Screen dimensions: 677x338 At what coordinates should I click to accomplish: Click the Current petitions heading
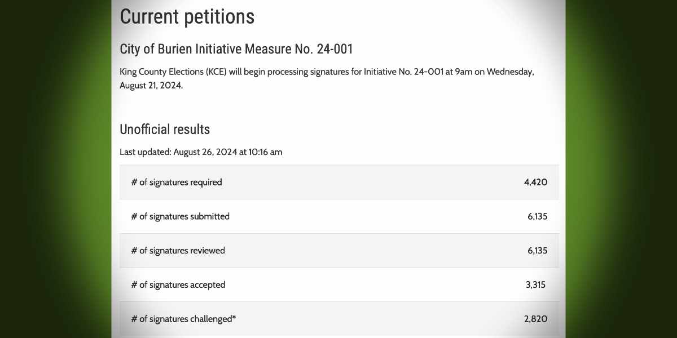coord(187,16)
